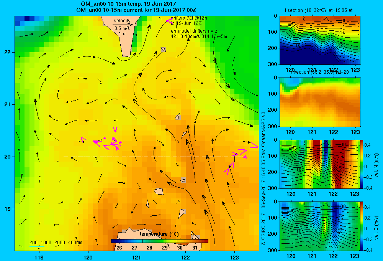Click the magenta 'V' drifter marker near 120.5E 20.5N

(x=115, y=129)
